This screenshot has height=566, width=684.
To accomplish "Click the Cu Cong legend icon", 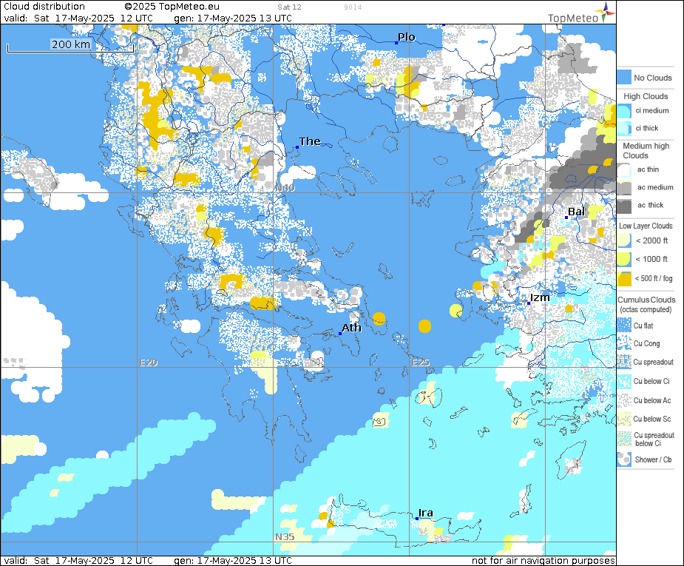I will click(x=624, y=343).
